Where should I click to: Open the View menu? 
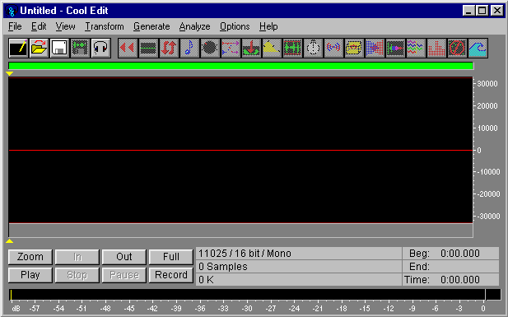pos(65,26)
